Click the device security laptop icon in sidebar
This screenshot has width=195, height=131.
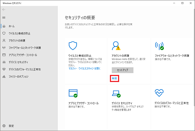point(4,62)
